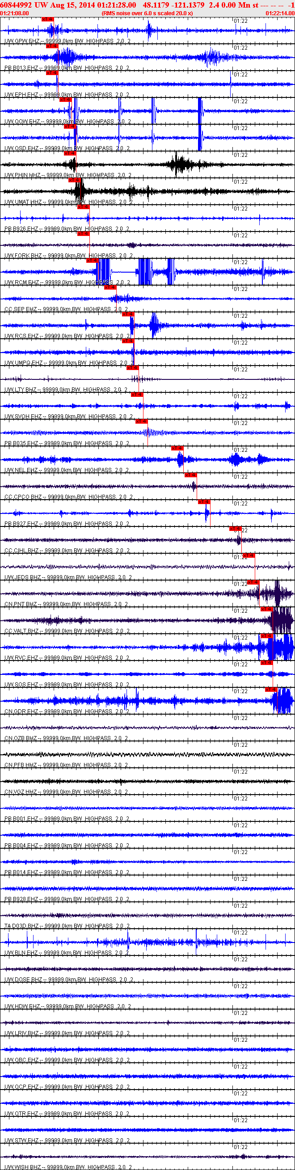Click the UW.EPH.EHZ station label

[21, 94]
